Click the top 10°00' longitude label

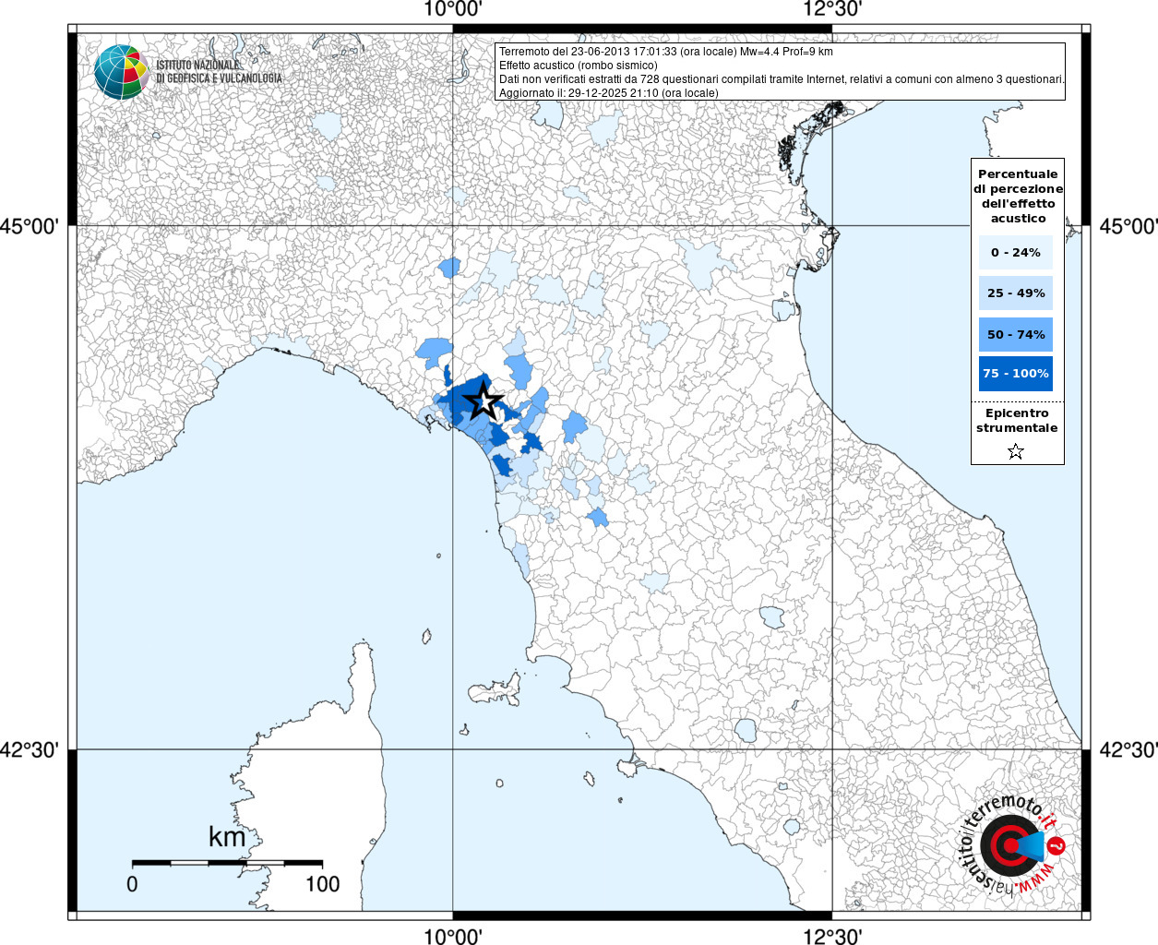(x=453, y=9)
